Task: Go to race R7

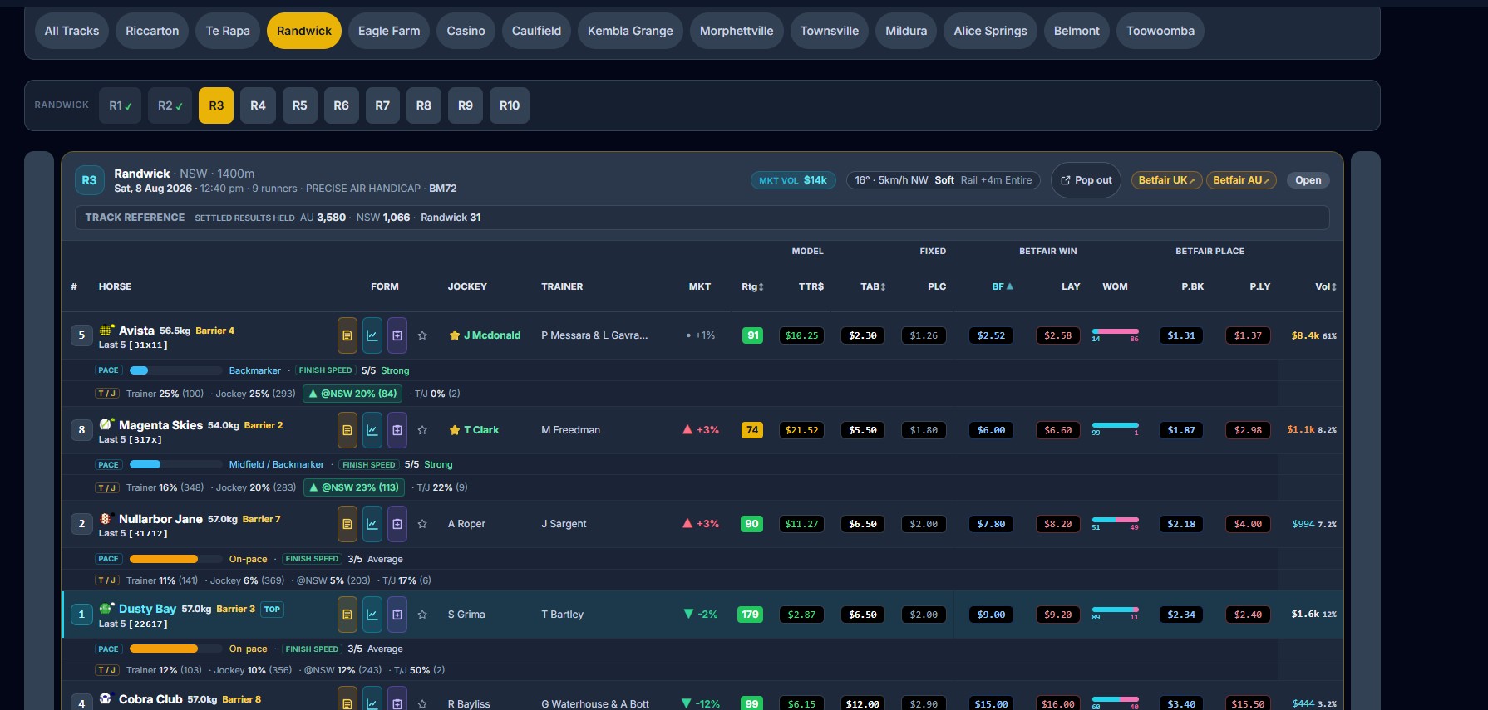Action: click(x=382, y=105)
